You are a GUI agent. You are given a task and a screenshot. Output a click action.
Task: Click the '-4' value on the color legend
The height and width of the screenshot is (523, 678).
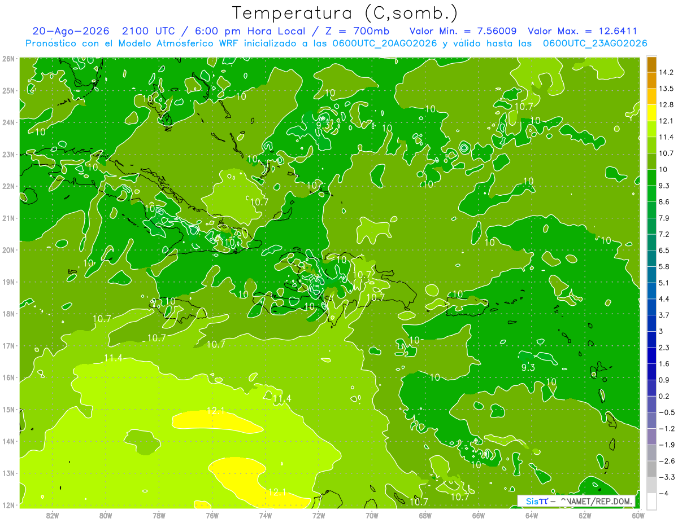[664, 493]
